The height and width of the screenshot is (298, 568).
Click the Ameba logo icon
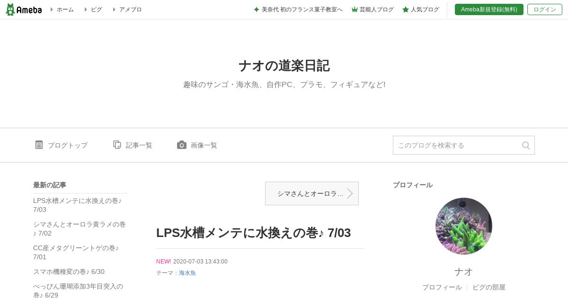pos(10,9)
